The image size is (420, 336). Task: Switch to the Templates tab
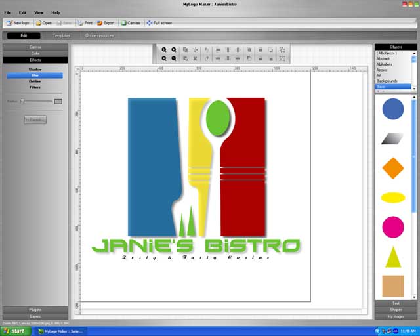coord(62,35)
